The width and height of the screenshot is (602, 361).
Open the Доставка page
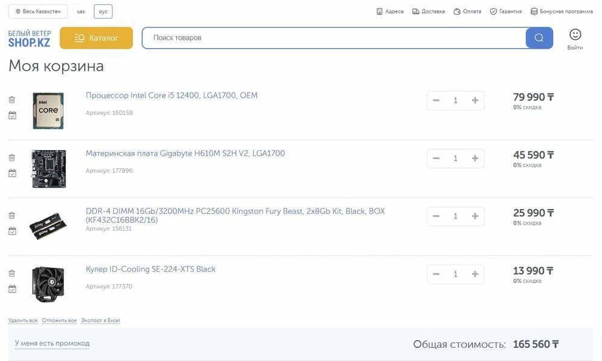pyautogui.click(x=429, y=11)
